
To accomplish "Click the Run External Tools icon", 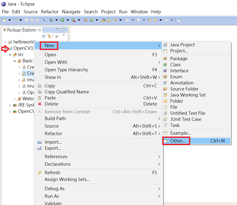I will [x=73, y=20].
